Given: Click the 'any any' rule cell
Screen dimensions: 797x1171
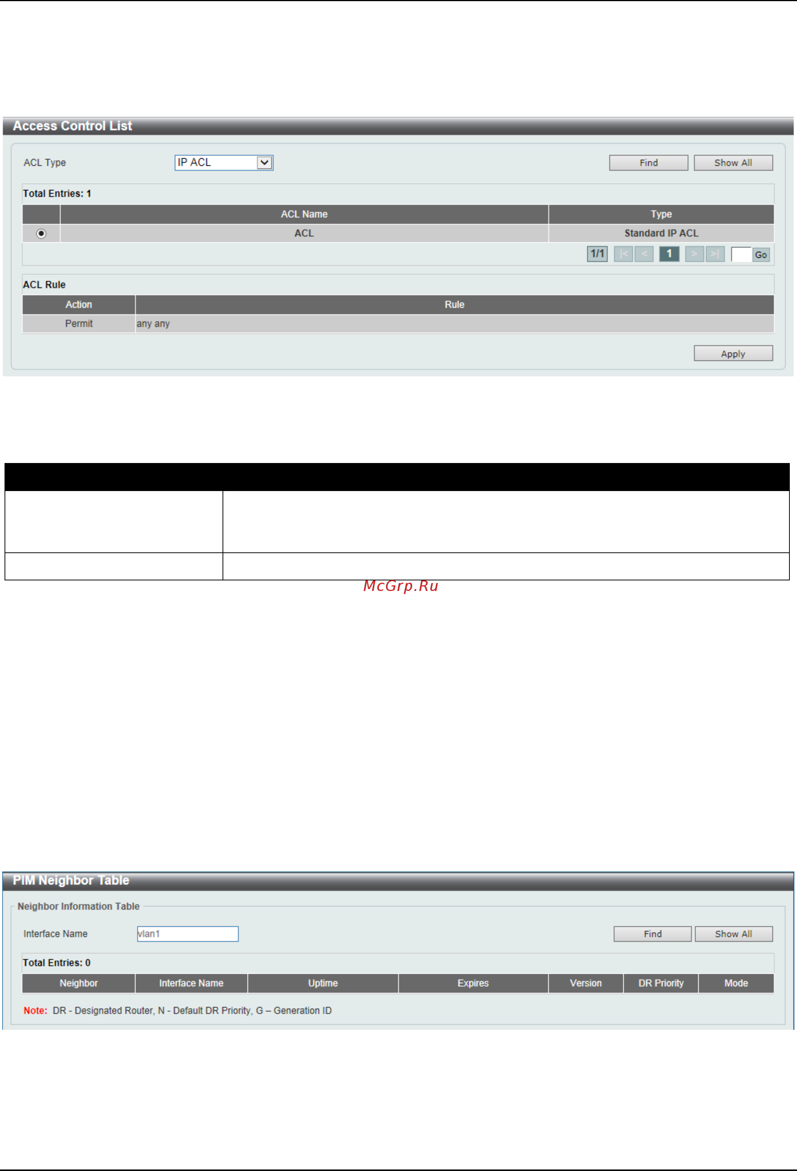Looking at the screenshot, I should click(x=455, y=323).
